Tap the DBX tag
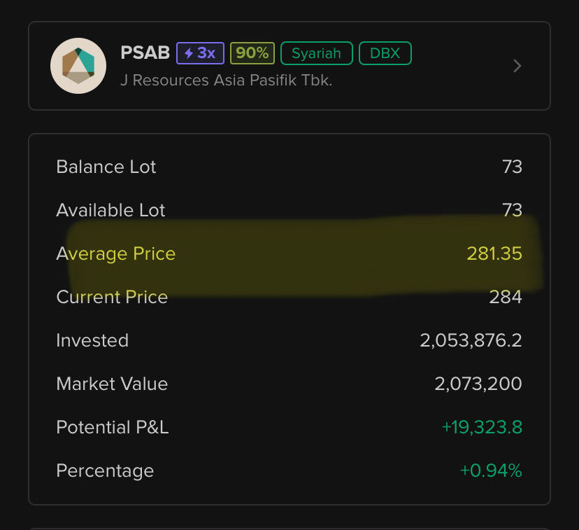The image size is (579, 530). point(385,53)
